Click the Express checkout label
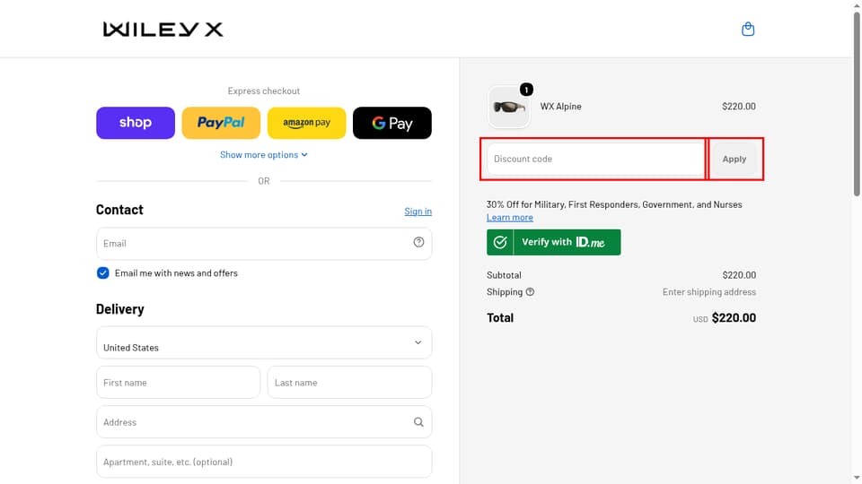This screenshot has height=484, width=862. pos(264,91)
